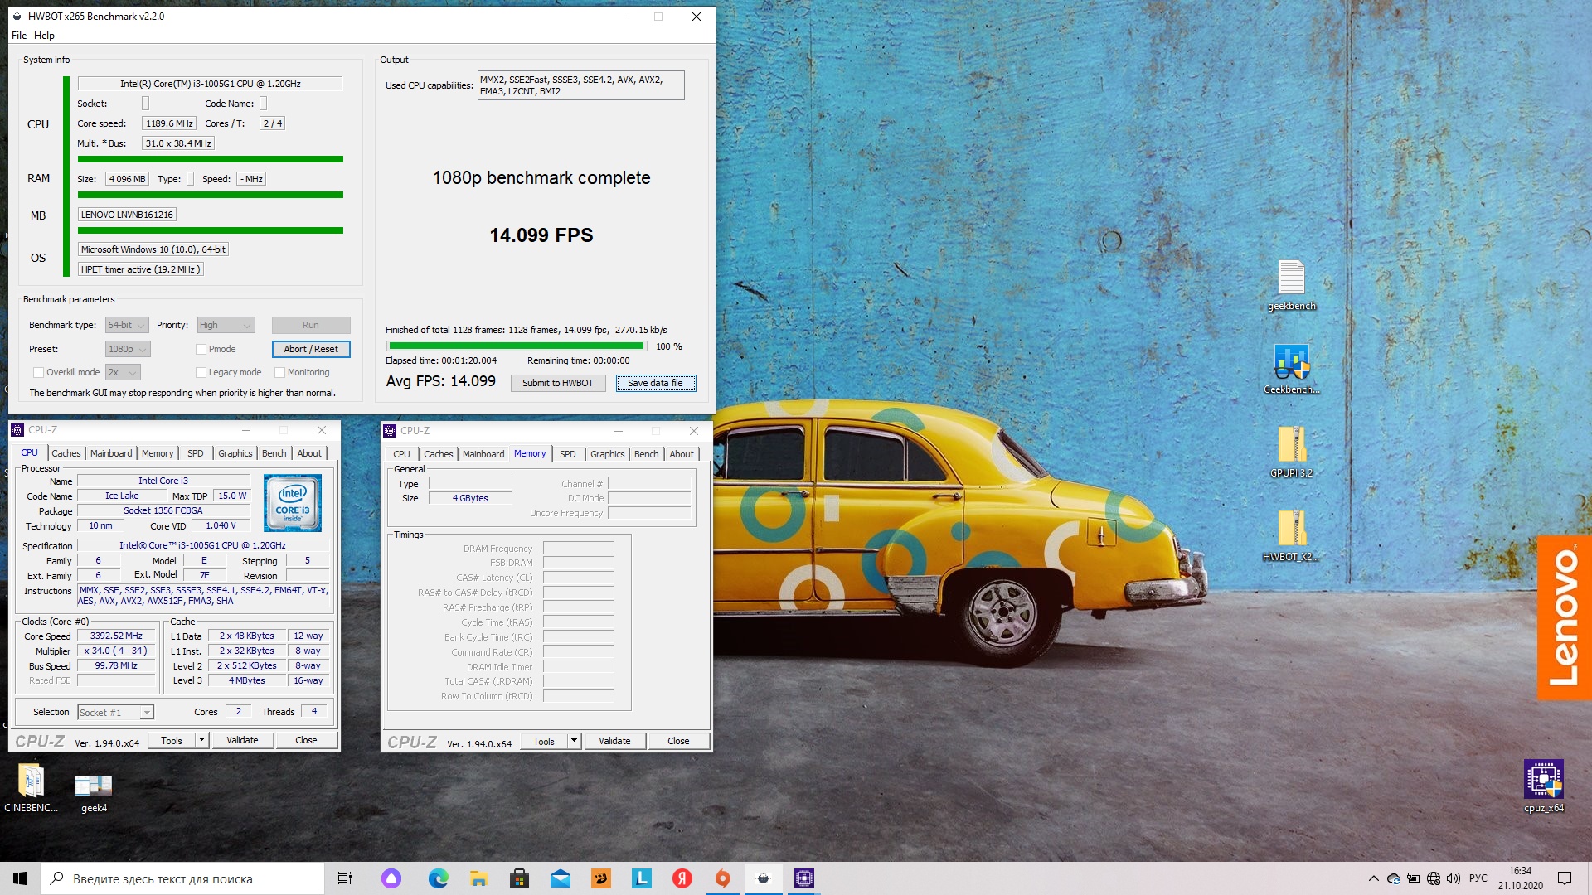Open the Socket #1 selection dropdown

115,712
